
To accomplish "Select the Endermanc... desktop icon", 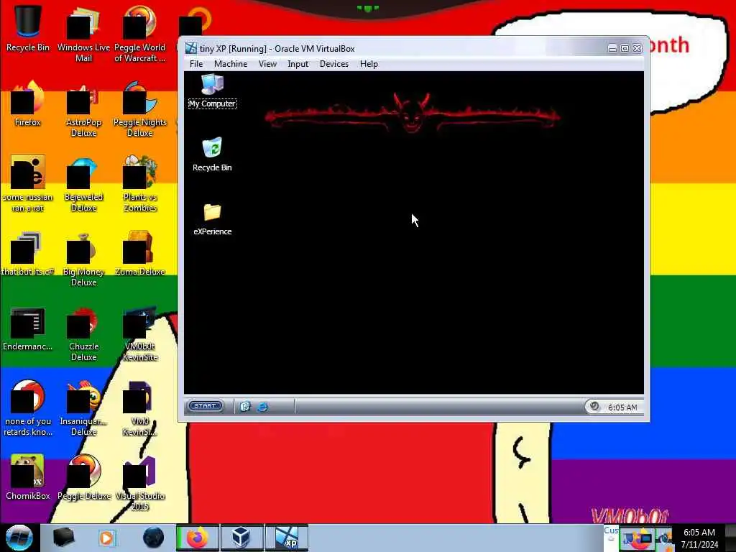I will point(28,328).
